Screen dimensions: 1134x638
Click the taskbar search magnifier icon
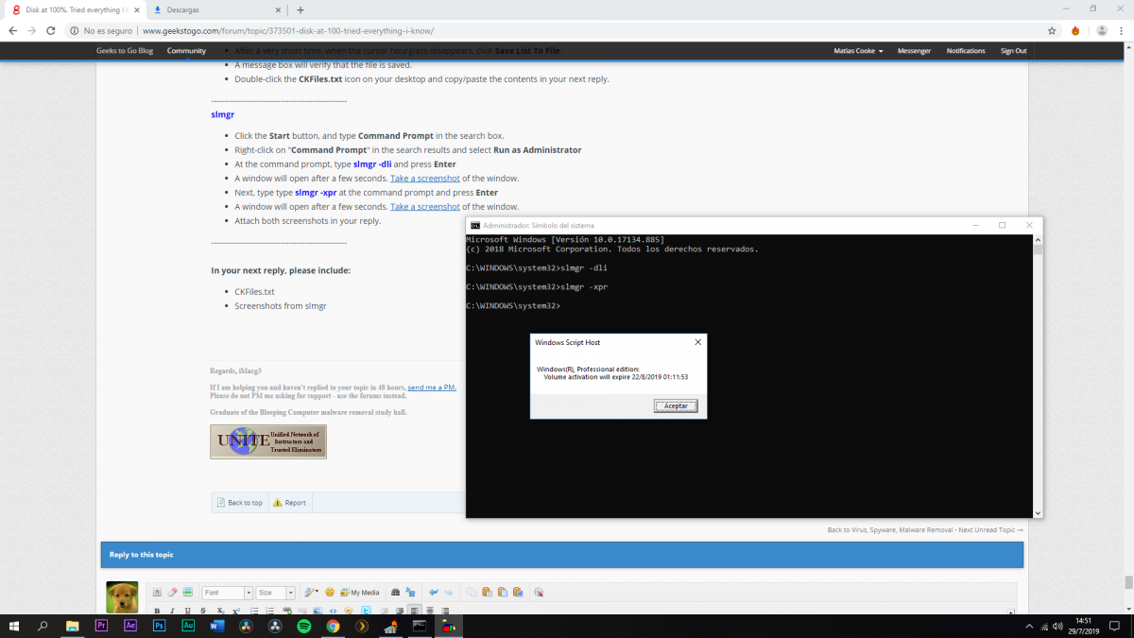[43, 626]
